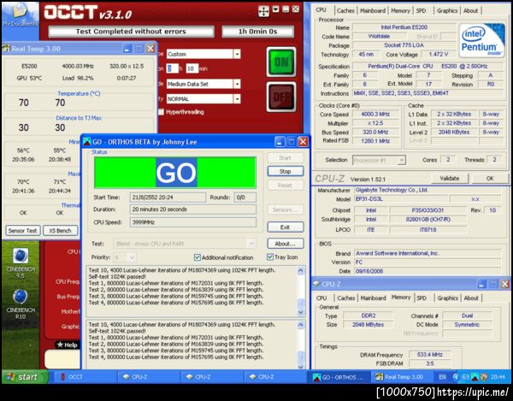The image size is (513, 401).
Task: Open the Graphics tab in upper CPU-Z
Action: coord(447,10)
